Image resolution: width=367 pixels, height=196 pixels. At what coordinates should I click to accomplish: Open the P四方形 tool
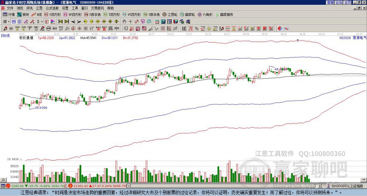point(53,14)
